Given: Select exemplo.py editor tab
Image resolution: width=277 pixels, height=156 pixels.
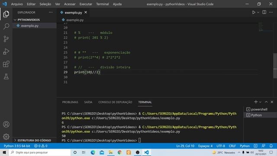Looking at the screenshot, I should 73,13.
